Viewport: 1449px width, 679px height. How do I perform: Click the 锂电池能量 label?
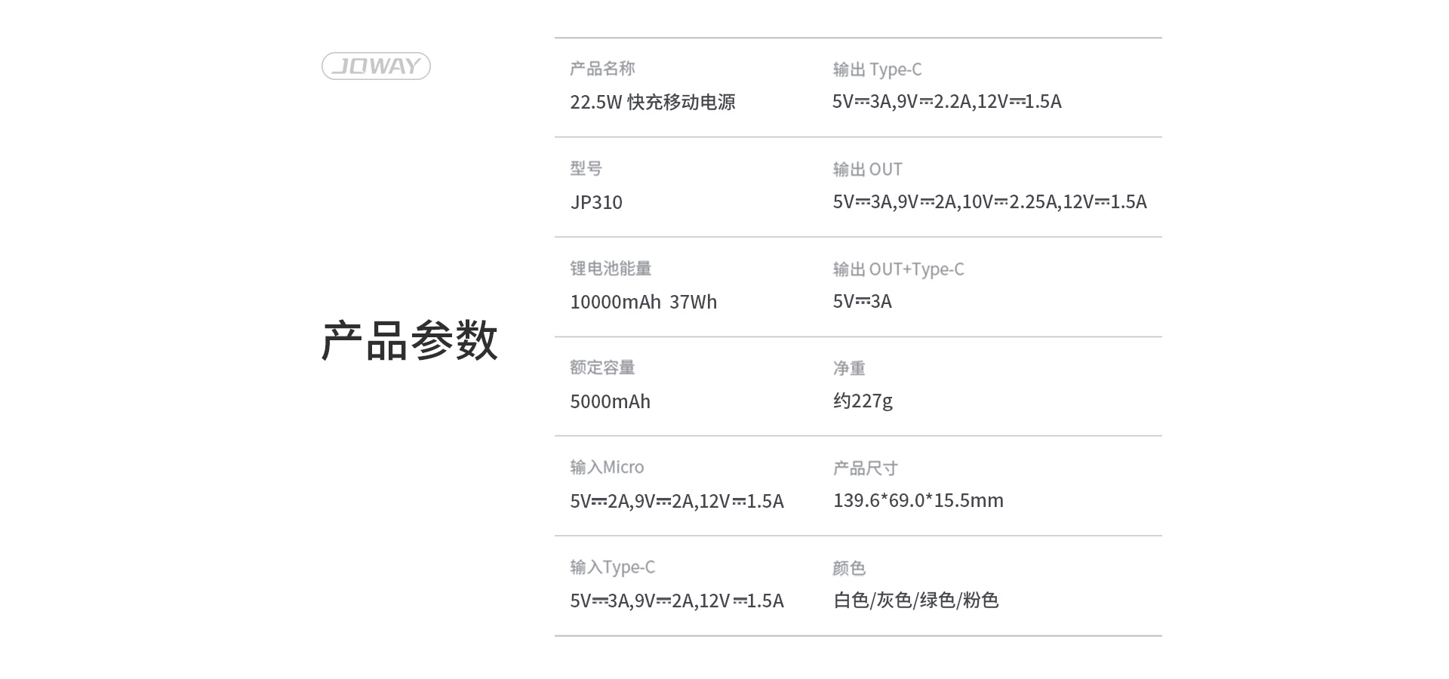(x=611, y=268)
